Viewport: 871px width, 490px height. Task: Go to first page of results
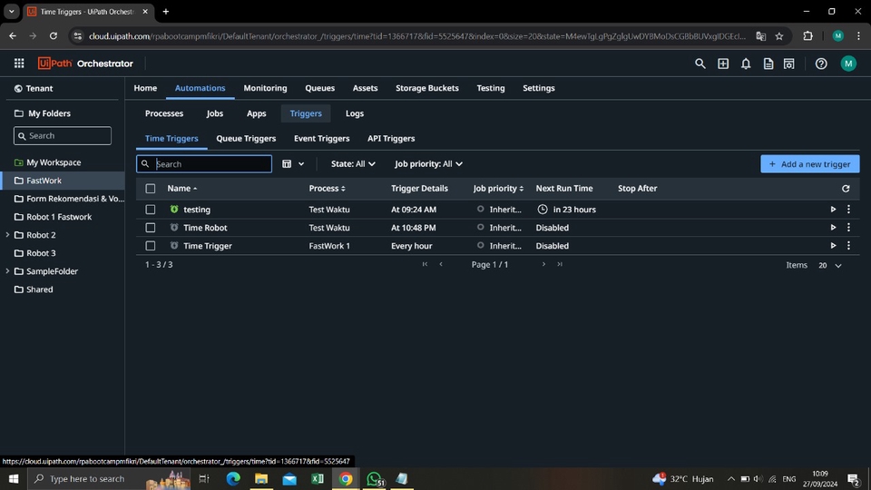[425, 264]
